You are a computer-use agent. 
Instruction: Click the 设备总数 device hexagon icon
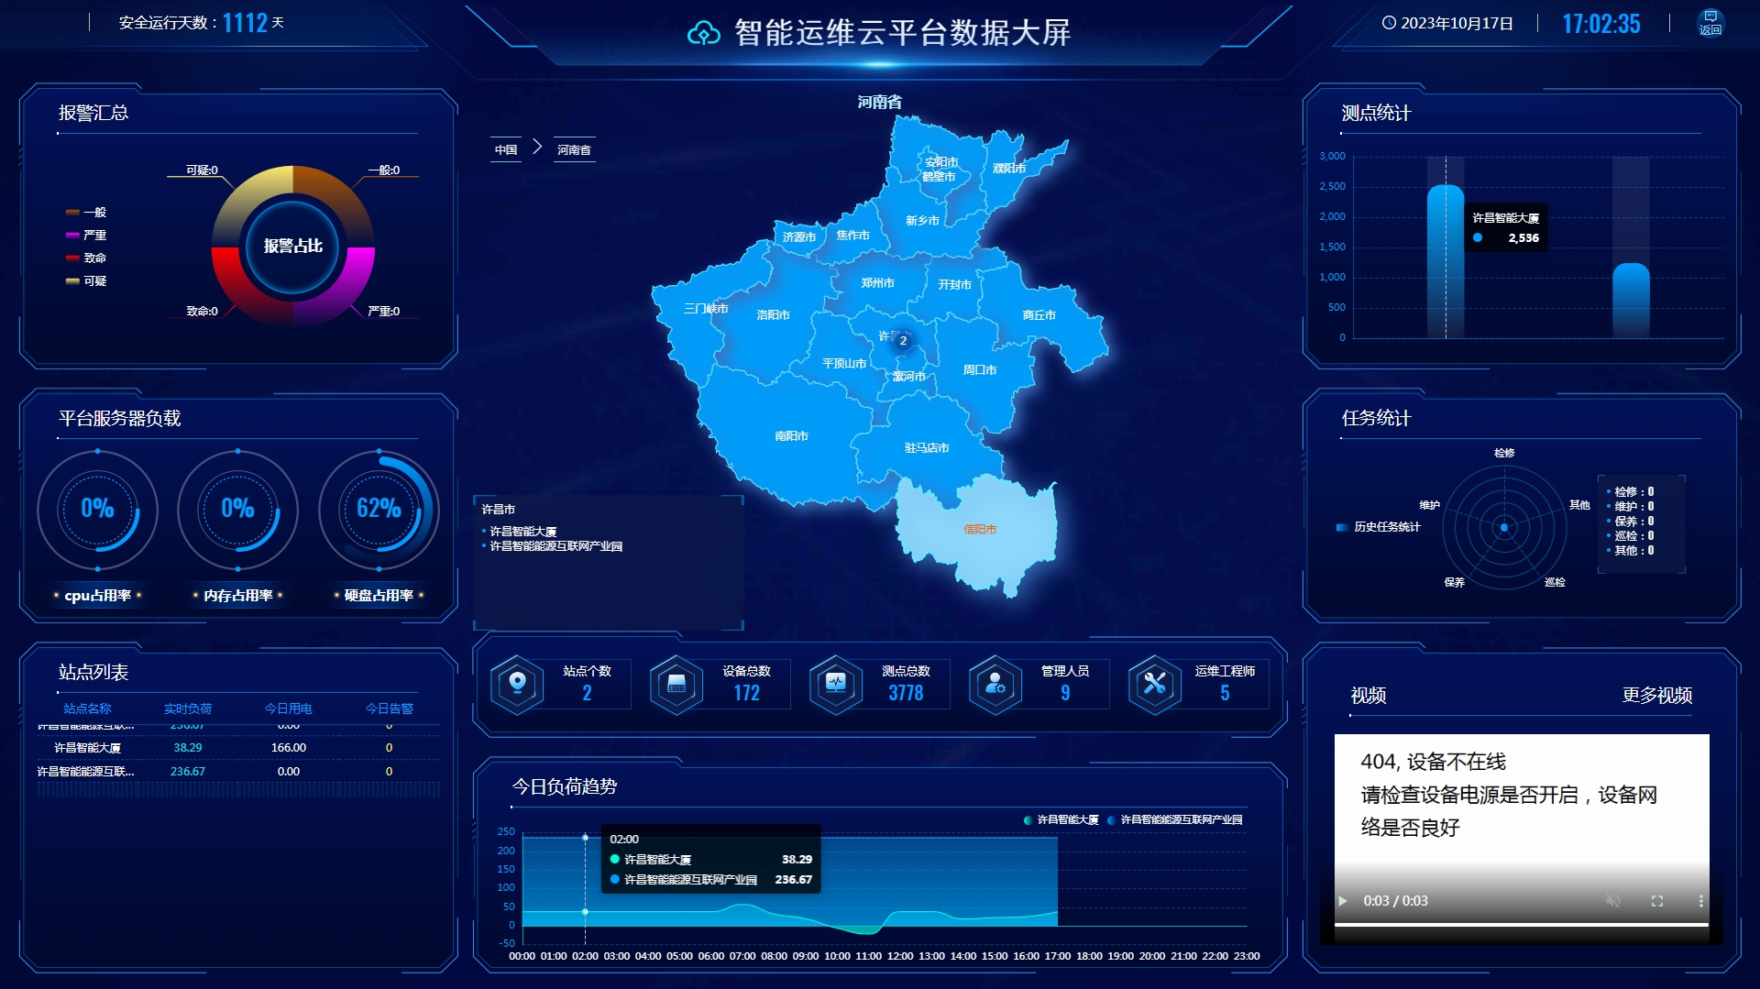[x=676, y=684]
